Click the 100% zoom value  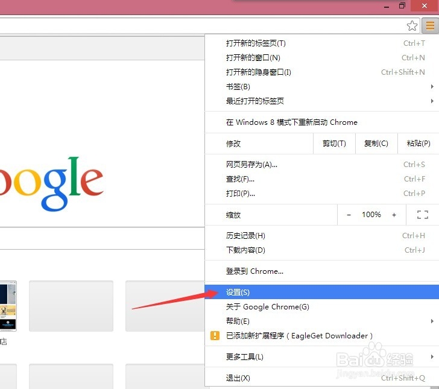pos(371,215)
